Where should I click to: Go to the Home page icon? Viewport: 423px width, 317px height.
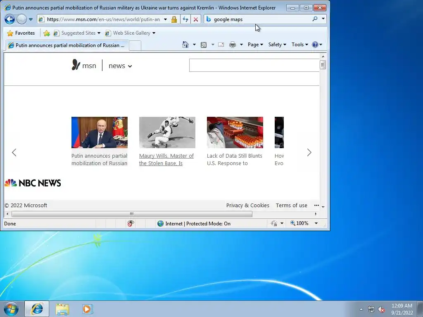coord(185,45)
